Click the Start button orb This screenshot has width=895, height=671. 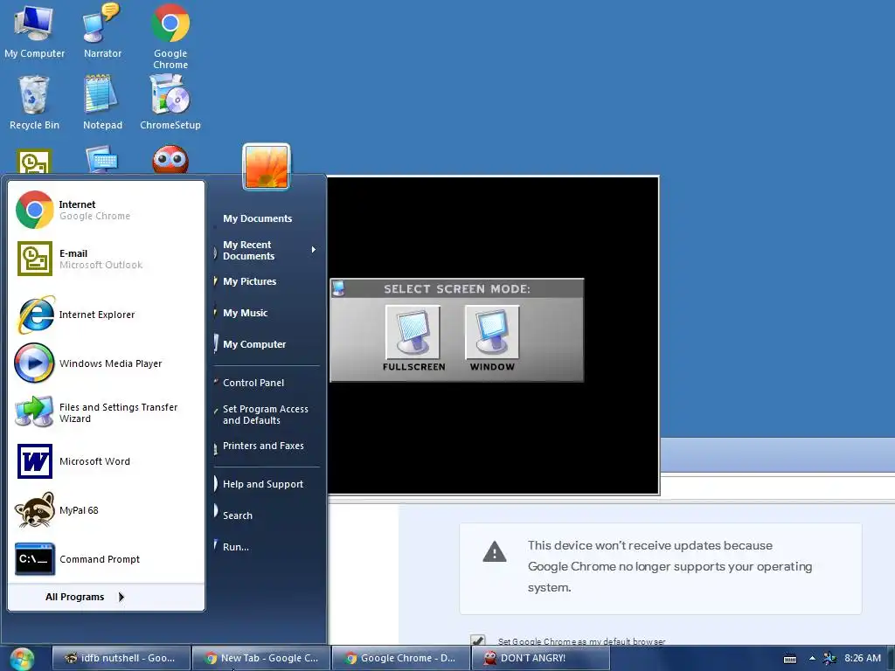(21, 659)
